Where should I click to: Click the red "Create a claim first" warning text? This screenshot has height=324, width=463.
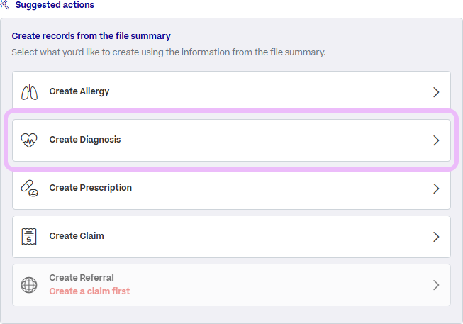coord(89,291)
